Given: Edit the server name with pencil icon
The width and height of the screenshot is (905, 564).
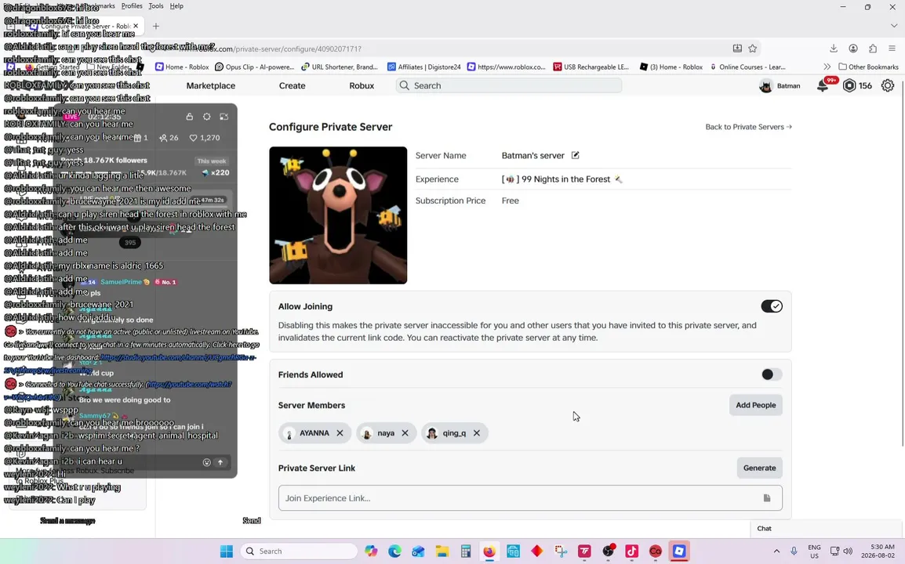Looking at the screenshot, I should point(575,155).
